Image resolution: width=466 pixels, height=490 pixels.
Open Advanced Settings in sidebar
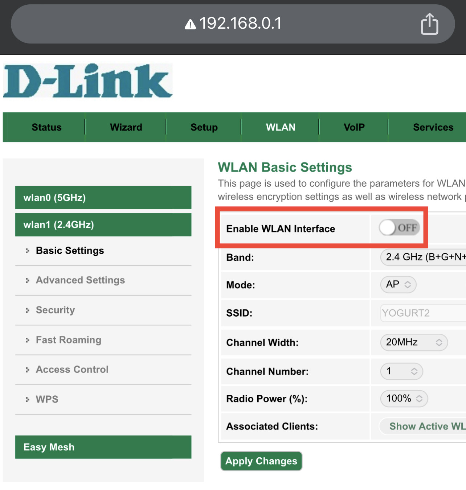[80, 280]
